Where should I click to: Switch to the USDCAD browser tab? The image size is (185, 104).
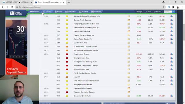pyautogui.click(x=17, y=2)
